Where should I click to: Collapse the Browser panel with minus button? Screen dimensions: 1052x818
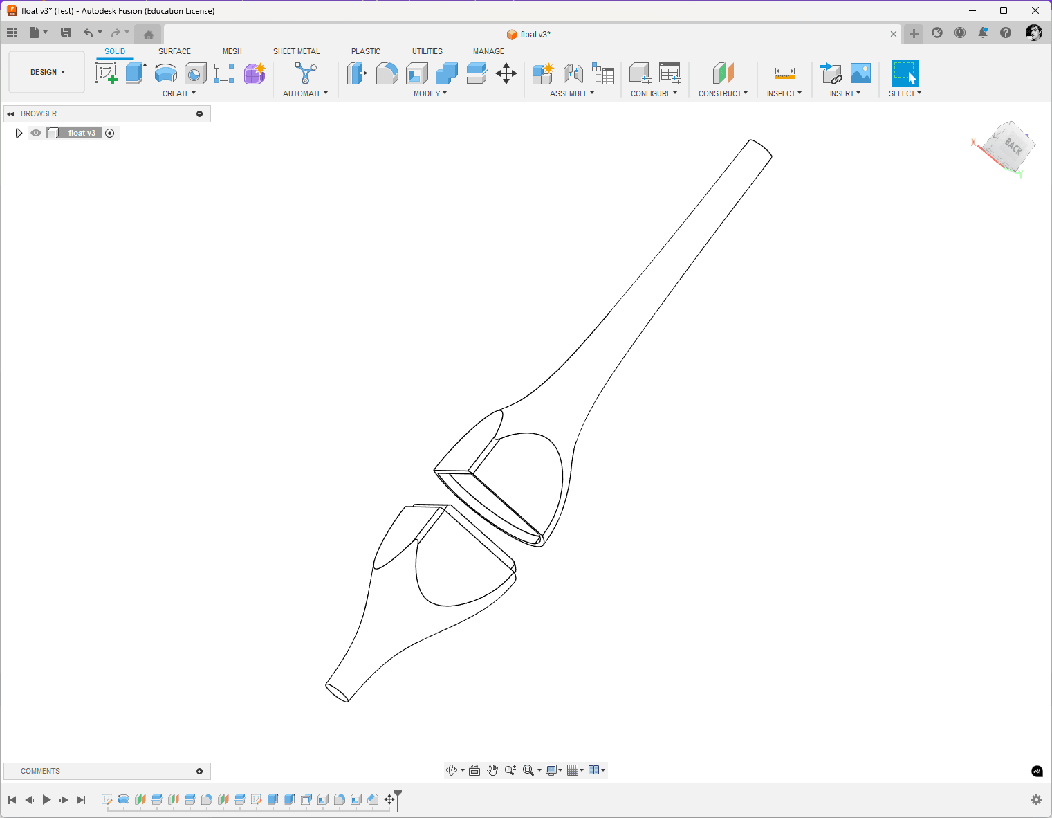200,113
